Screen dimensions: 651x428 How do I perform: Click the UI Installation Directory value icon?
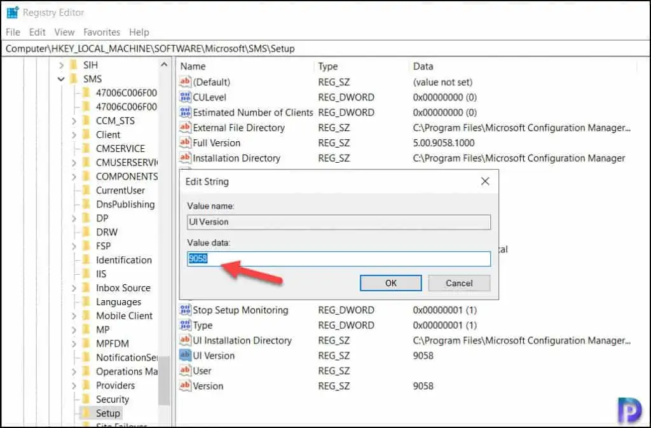(185, 340)
